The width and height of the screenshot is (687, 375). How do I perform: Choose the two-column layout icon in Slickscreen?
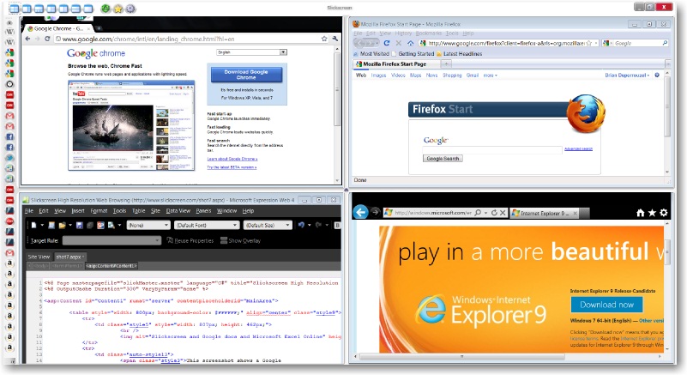click(63, 9)
